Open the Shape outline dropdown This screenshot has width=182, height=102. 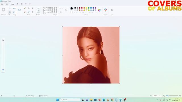[61, 8]
